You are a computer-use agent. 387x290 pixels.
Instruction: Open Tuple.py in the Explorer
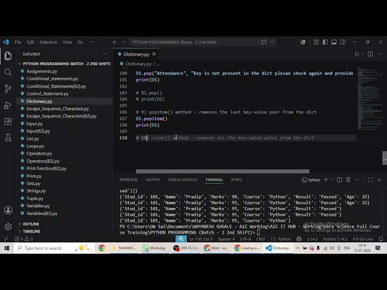(x=35, y=198)
